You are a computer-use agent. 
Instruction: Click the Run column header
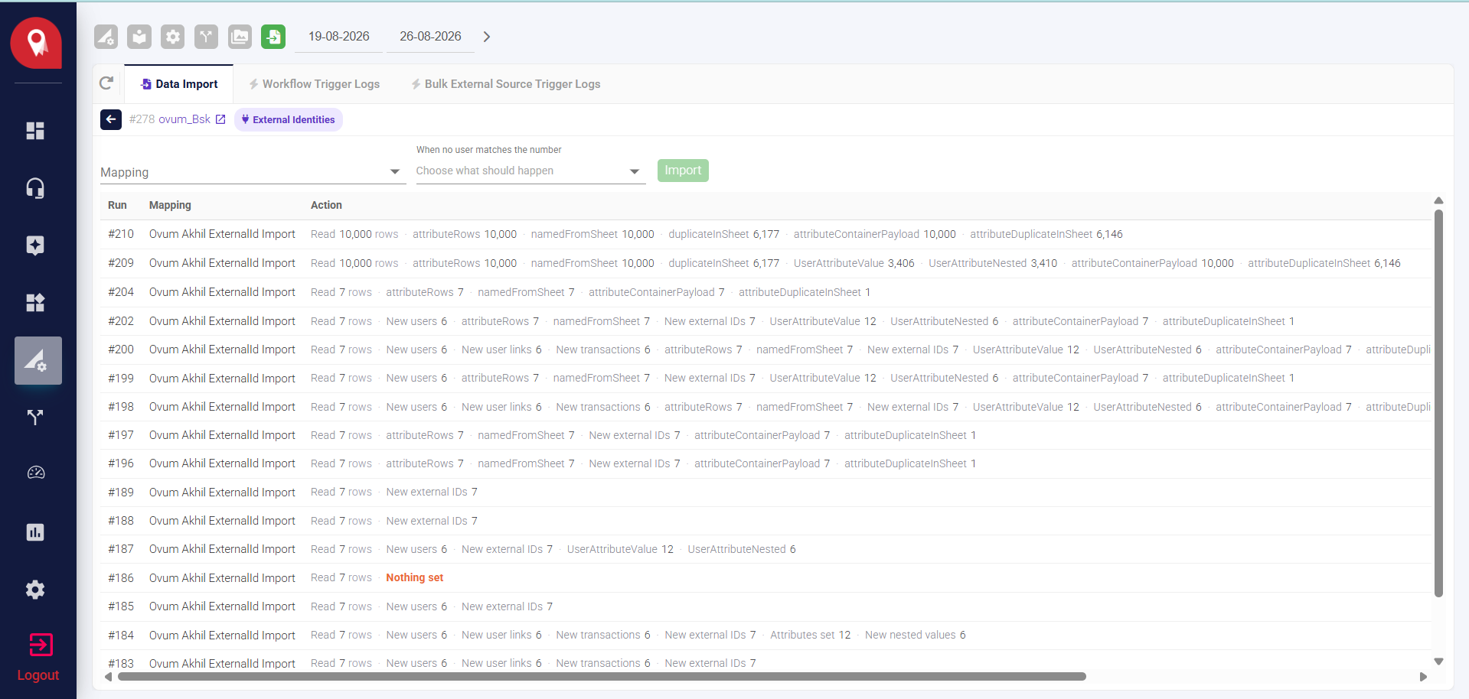click(x=117, y=205)
